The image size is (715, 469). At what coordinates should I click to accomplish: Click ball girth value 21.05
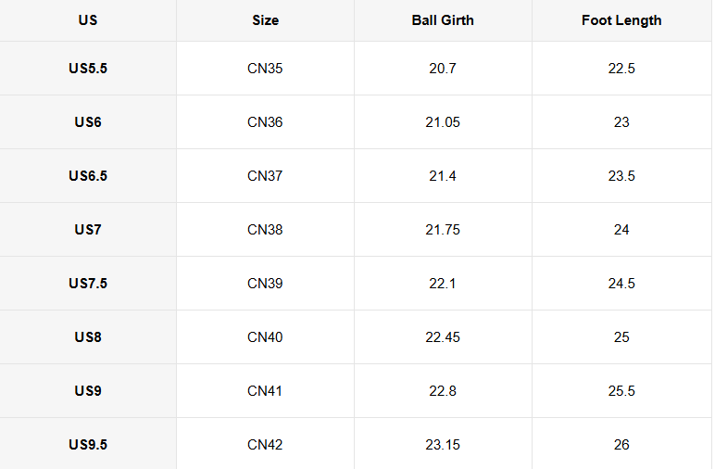[443, 122]
